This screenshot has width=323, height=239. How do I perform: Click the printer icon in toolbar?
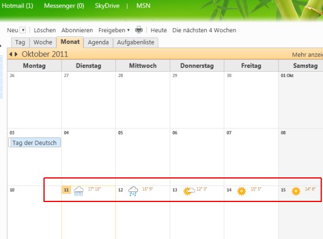(x=139, y=30)
